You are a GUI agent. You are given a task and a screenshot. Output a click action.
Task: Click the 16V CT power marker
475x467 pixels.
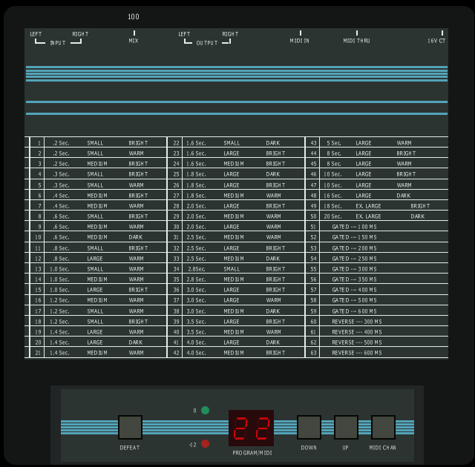(442, 33)
